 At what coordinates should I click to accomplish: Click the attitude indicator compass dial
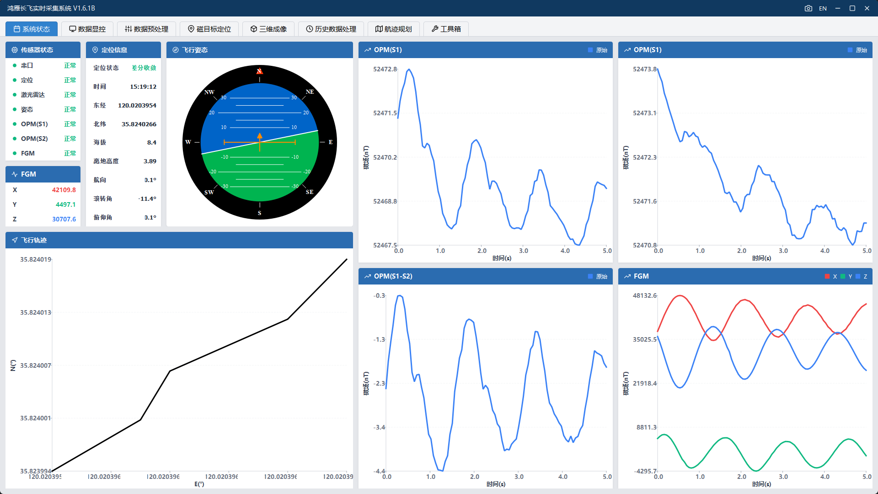click(260, 142)
